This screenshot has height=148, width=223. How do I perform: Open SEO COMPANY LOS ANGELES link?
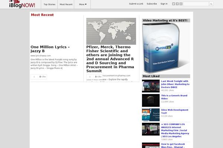click(x=175, y=130)
